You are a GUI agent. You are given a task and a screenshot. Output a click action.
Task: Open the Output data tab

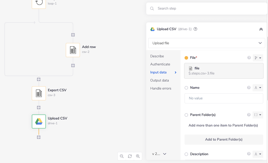coord(159,80)
